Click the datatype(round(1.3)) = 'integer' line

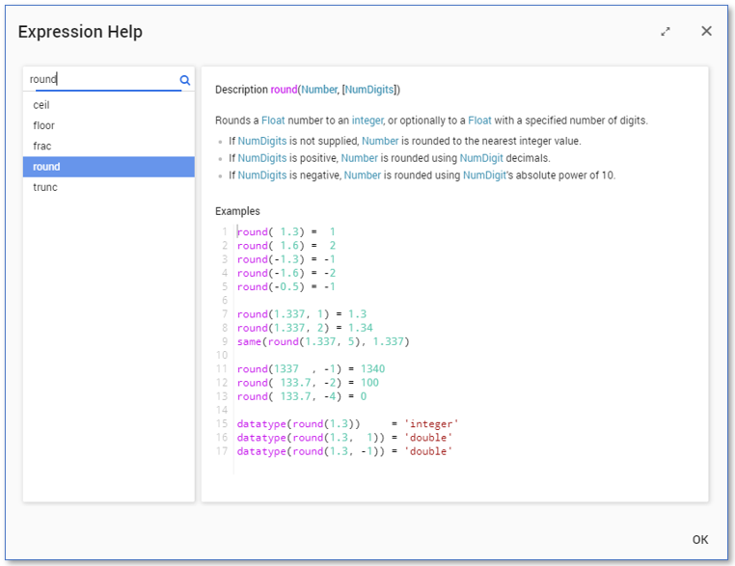pyautogui.click(x=347, y=424)
